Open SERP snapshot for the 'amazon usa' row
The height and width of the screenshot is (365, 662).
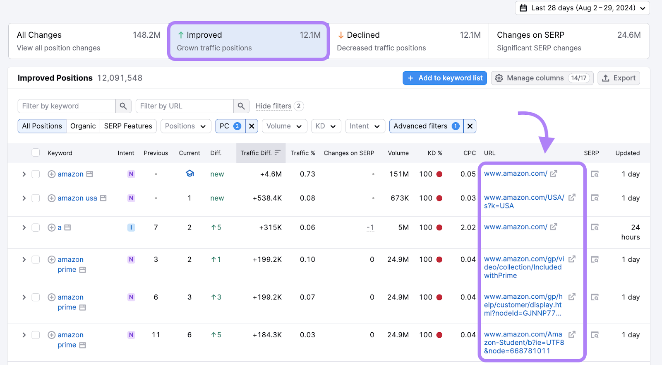(x=595, y=198)
